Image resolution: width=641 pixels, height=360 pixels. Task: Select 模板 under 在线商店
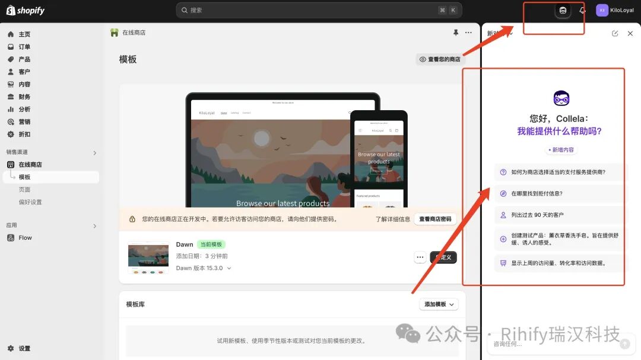[x=50, y=177]
